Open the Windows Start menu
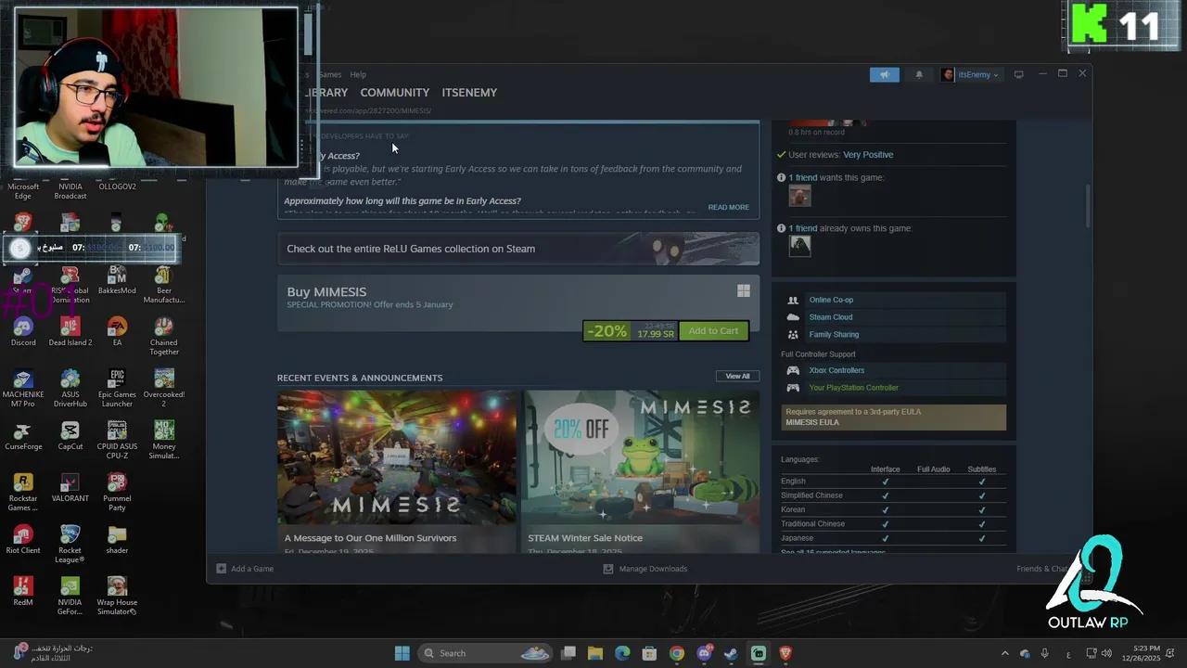Screen dimensions: 1187x668 click(402, 653)
